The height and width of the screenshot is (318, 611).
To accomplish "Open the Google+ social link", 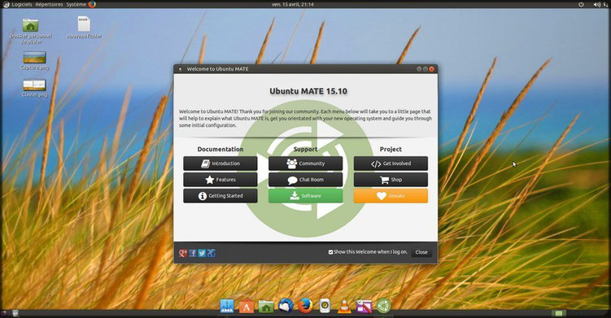I will [183, 253].
